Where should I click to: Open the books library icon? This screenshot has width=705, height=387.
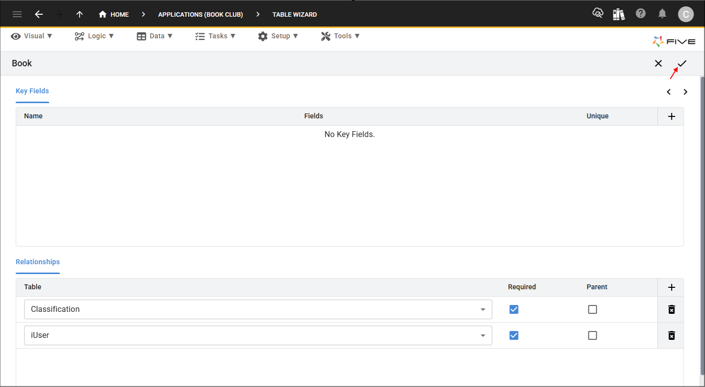pyautogui.click(x=619, y=14)
